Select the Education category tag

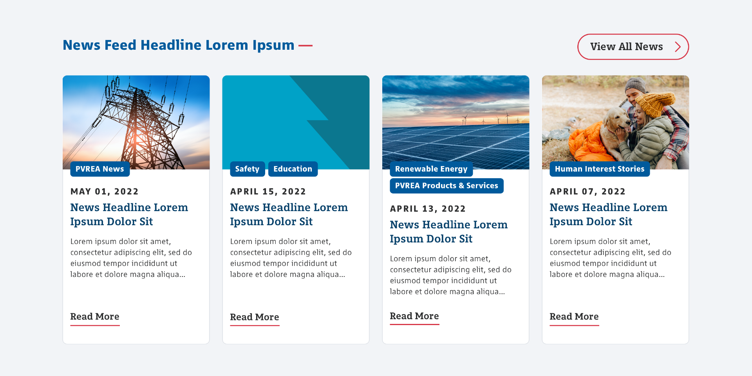coord(293,169)
